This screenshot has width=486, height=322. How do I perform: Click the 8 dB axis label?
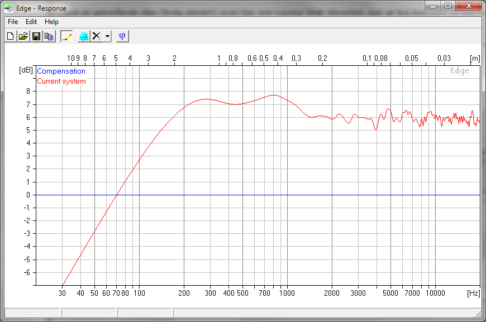(28, 92)
